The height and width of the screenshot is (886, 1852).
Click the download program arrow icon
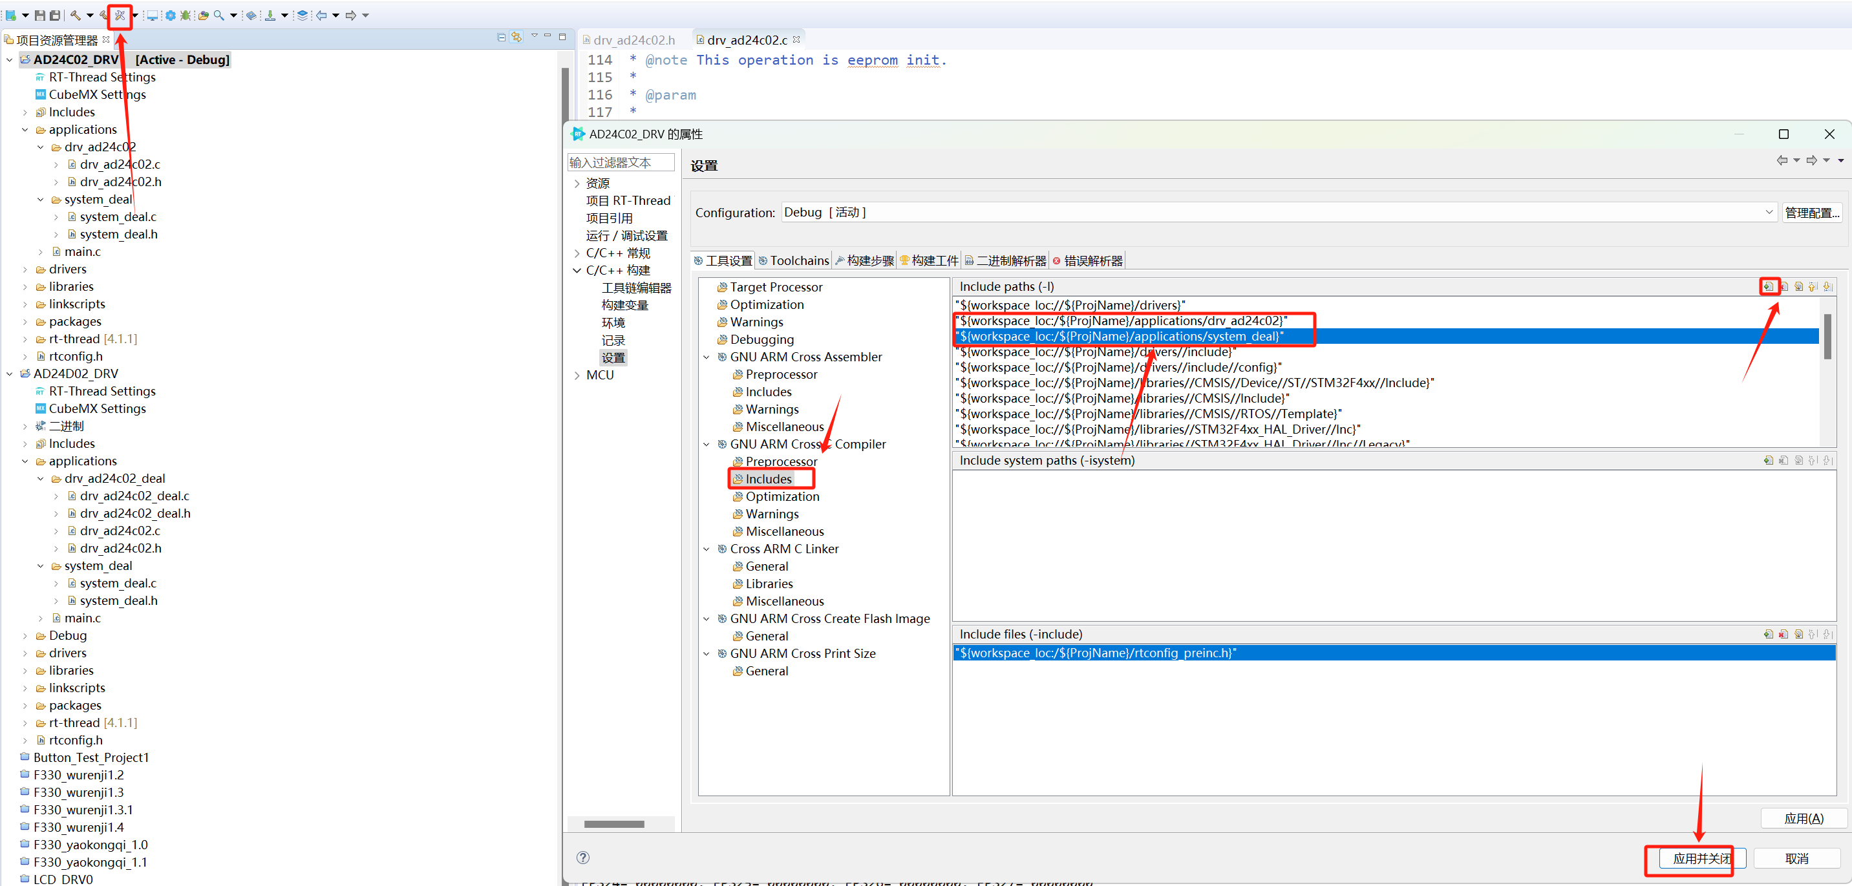click(270, 15)
